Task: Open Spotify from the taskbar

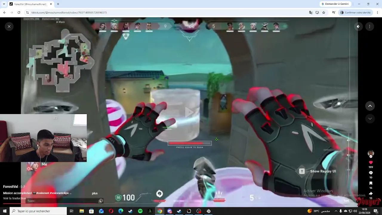Action: point(140,211)
